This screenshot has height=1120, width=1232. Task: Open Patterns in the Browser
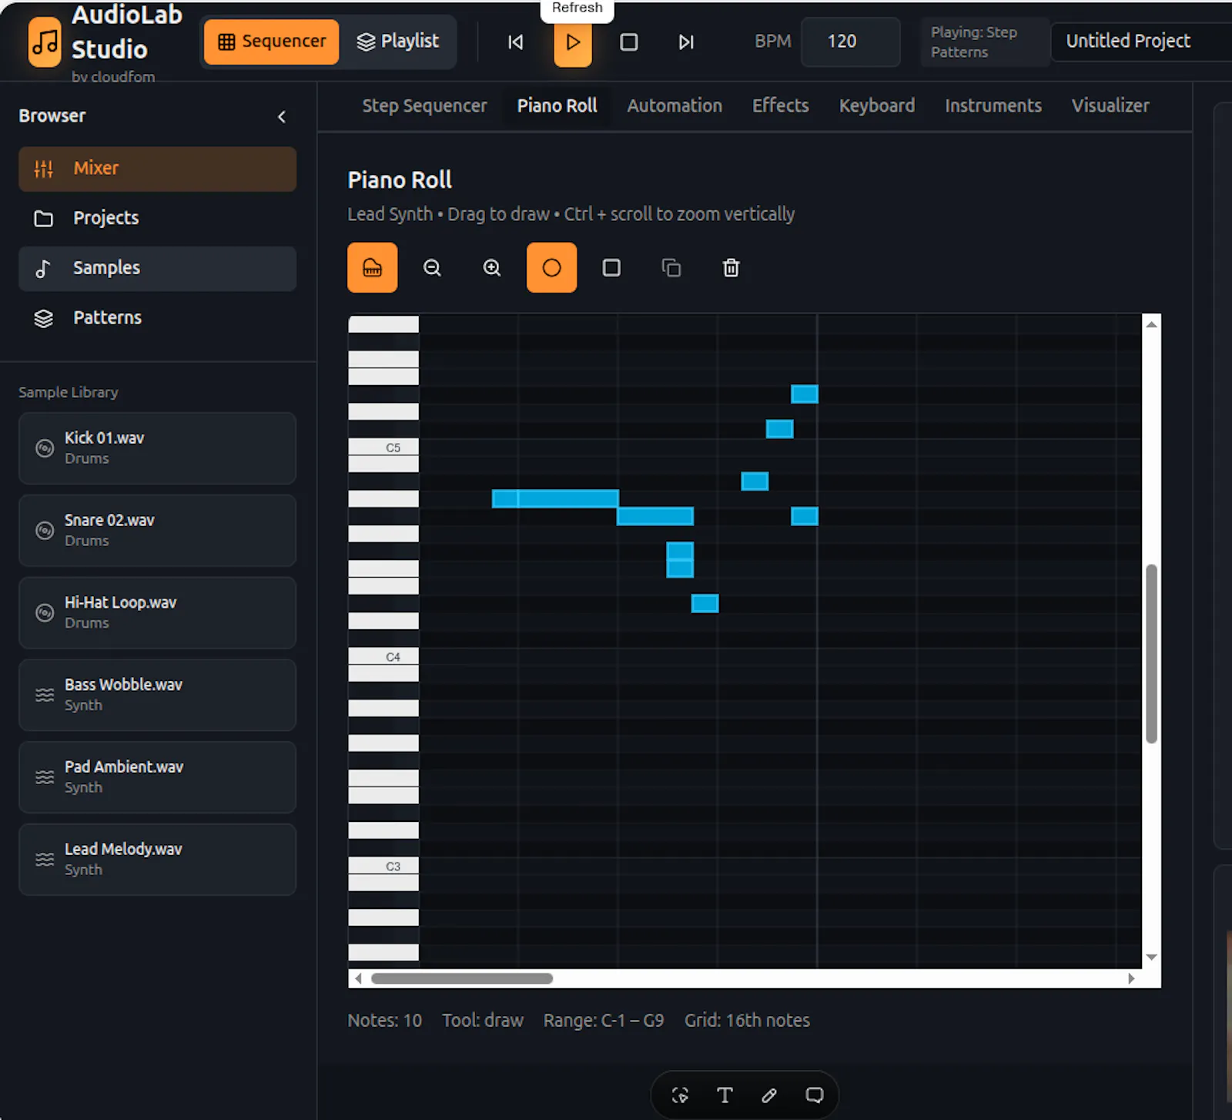point(157,318)
